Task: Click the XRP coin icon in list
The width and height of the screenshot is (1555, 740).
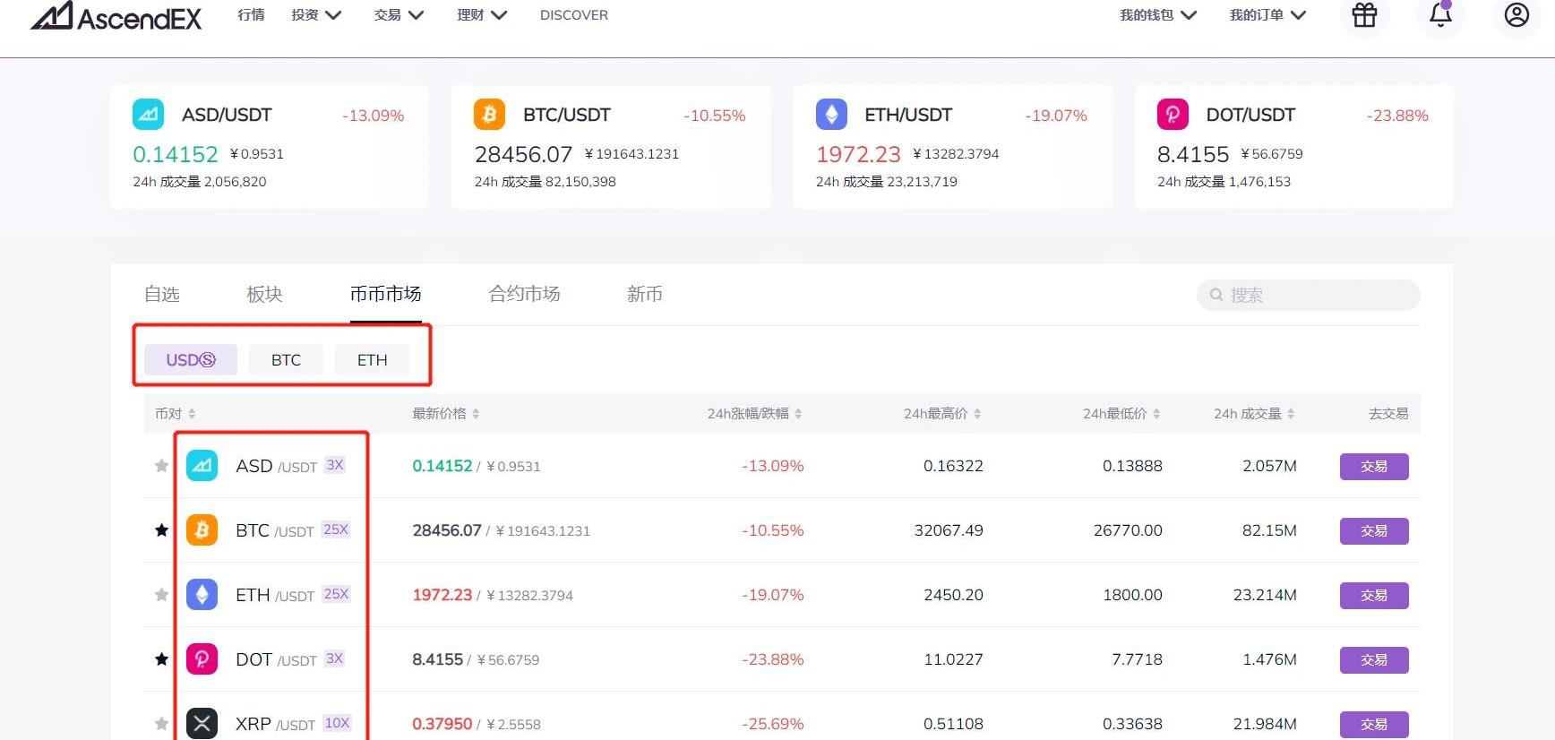Action: coord(202,723)
